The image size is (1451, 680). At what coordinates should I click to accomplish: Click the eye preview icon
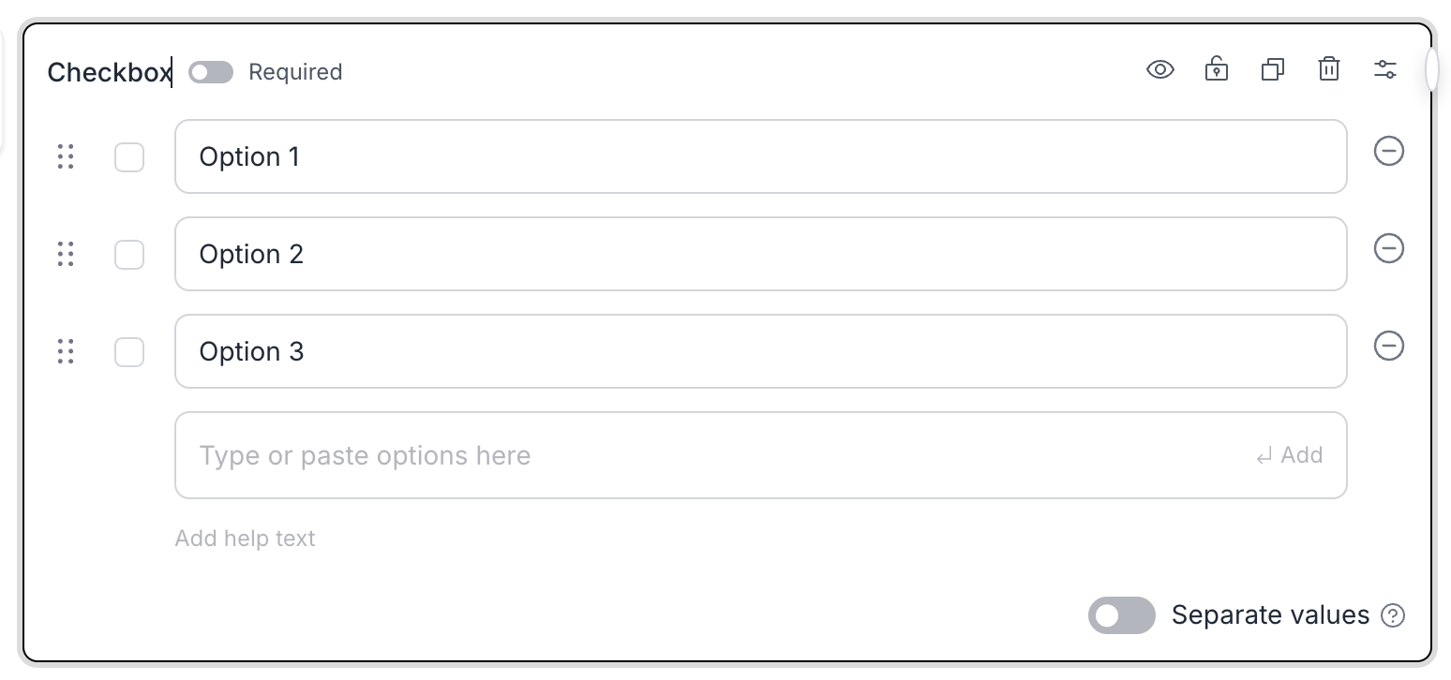(x=1160, y=70)
